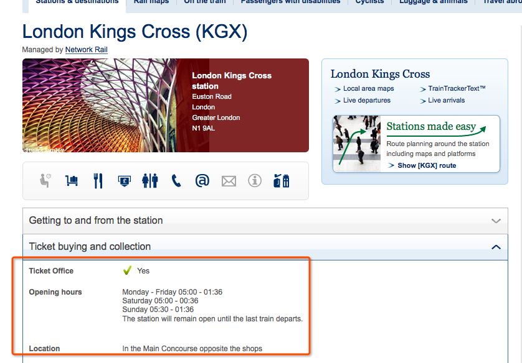This screenshot has height=363, width=522.
Task: Expand Getting to and from the station
Action: (x=265, y=221)
